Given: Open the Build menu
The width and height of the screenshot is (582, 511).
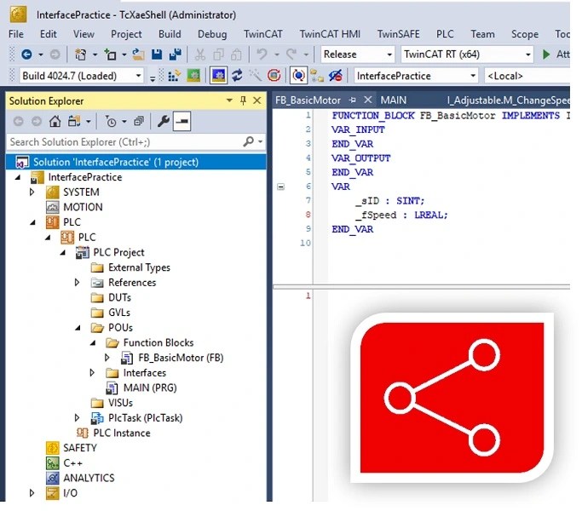Looking at the screenshot, I should pos(170,34).
